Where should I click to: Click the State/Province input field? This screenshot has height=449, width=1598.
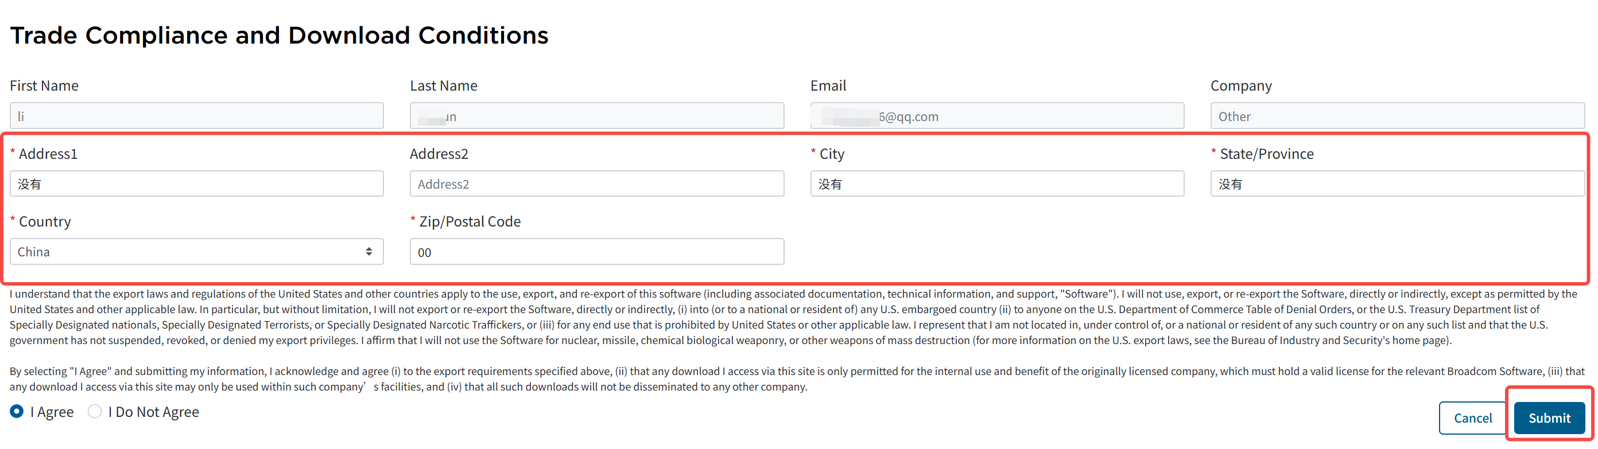[x=1397, y=183]
